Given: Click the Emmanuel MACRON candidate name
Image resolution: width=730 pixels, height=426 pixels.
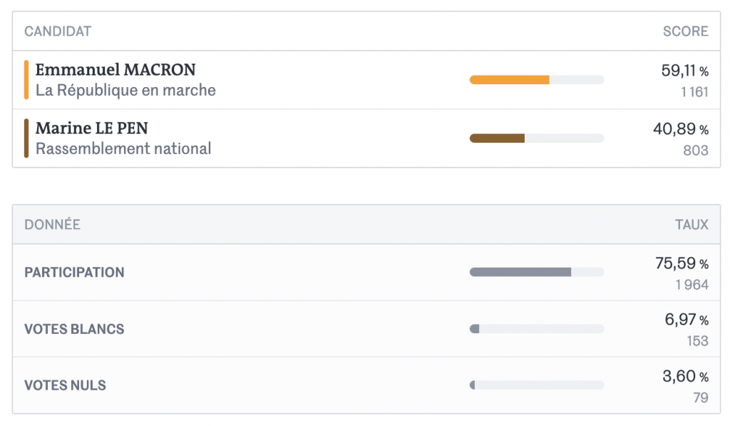Looking at the screenshot, I should click(115, 70).
